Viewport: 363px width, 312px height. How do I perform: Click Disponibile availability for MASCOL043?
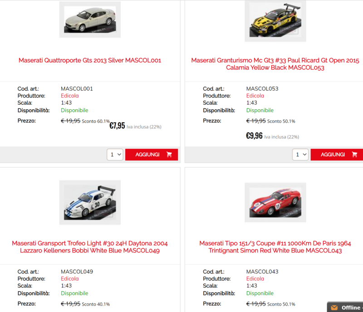[x=260, y=293]
